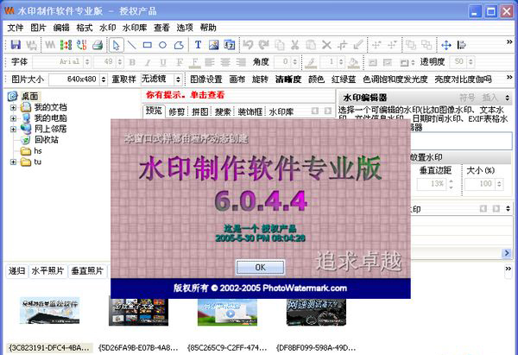Switch to the 修剪 tab
Viewport: 518px width, 355px height.
click(177, 111)
